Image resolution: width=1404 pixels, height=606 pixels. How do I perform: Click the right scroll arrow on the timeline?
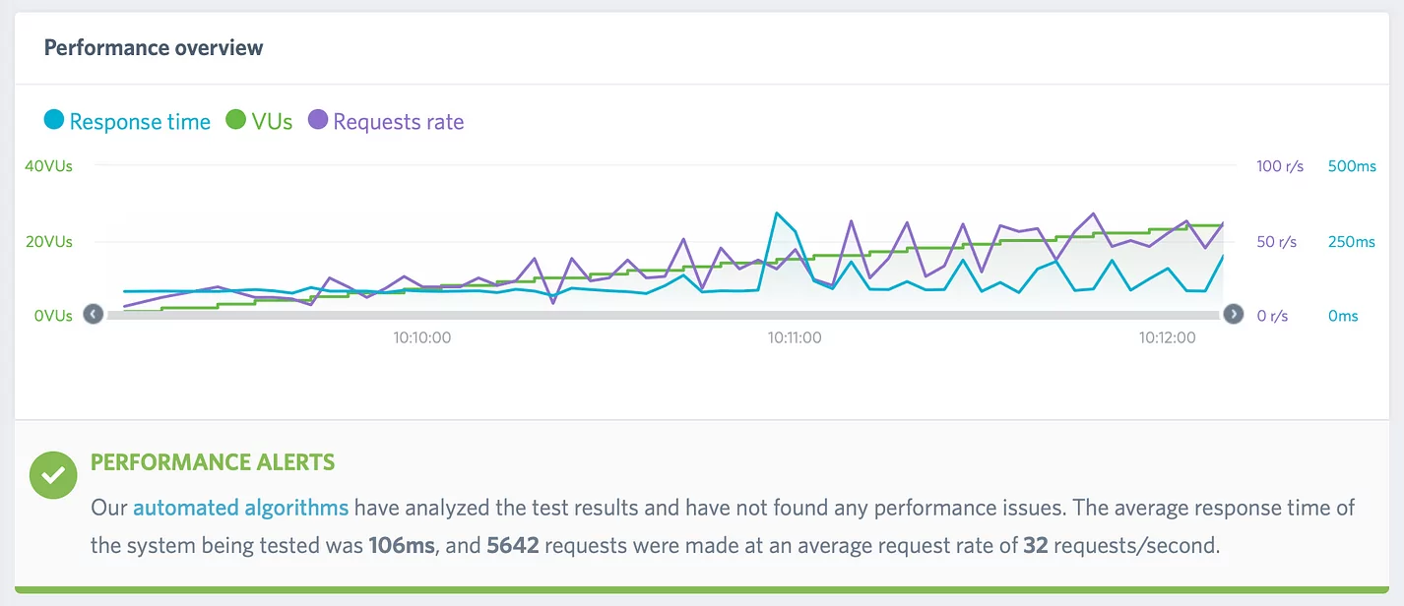pos(1234,313)
